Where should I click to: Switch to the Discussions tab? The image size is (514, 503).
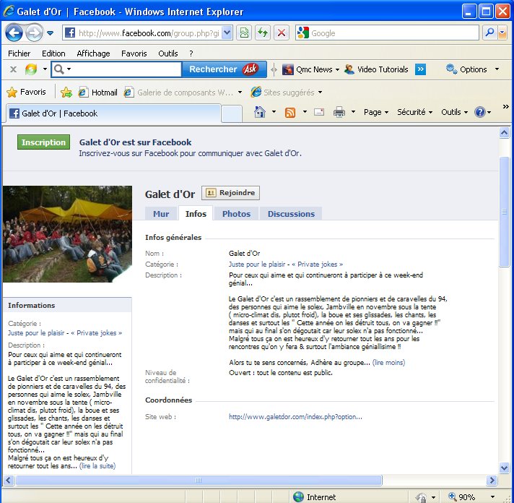pos(291,214)
